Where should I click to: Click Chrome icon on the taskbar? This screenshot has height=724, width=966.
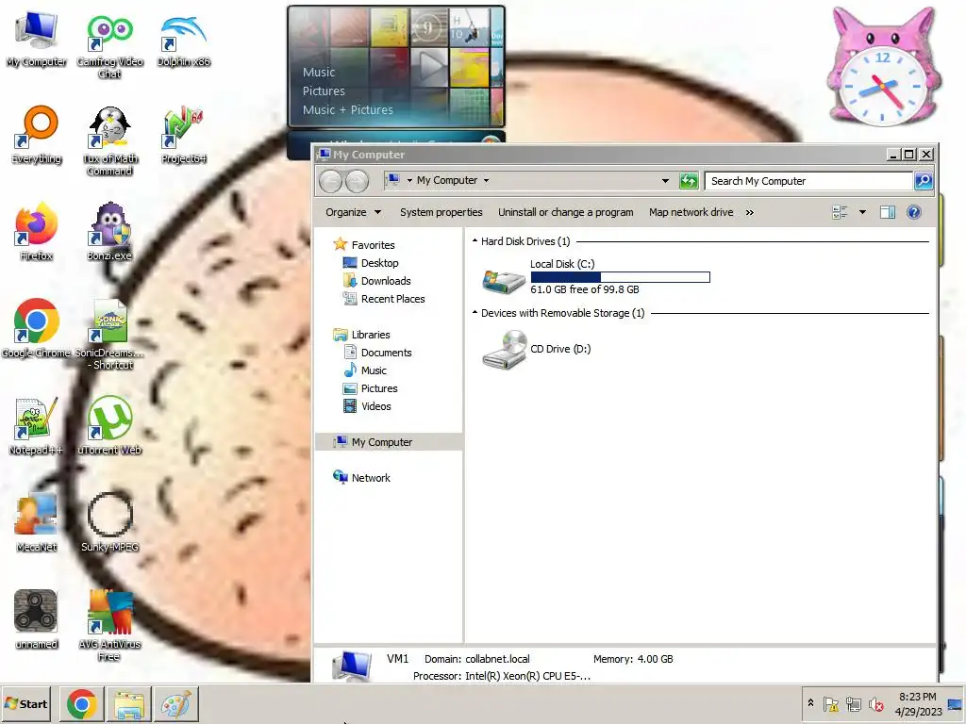pyautogui.click(x=81, y=704)
